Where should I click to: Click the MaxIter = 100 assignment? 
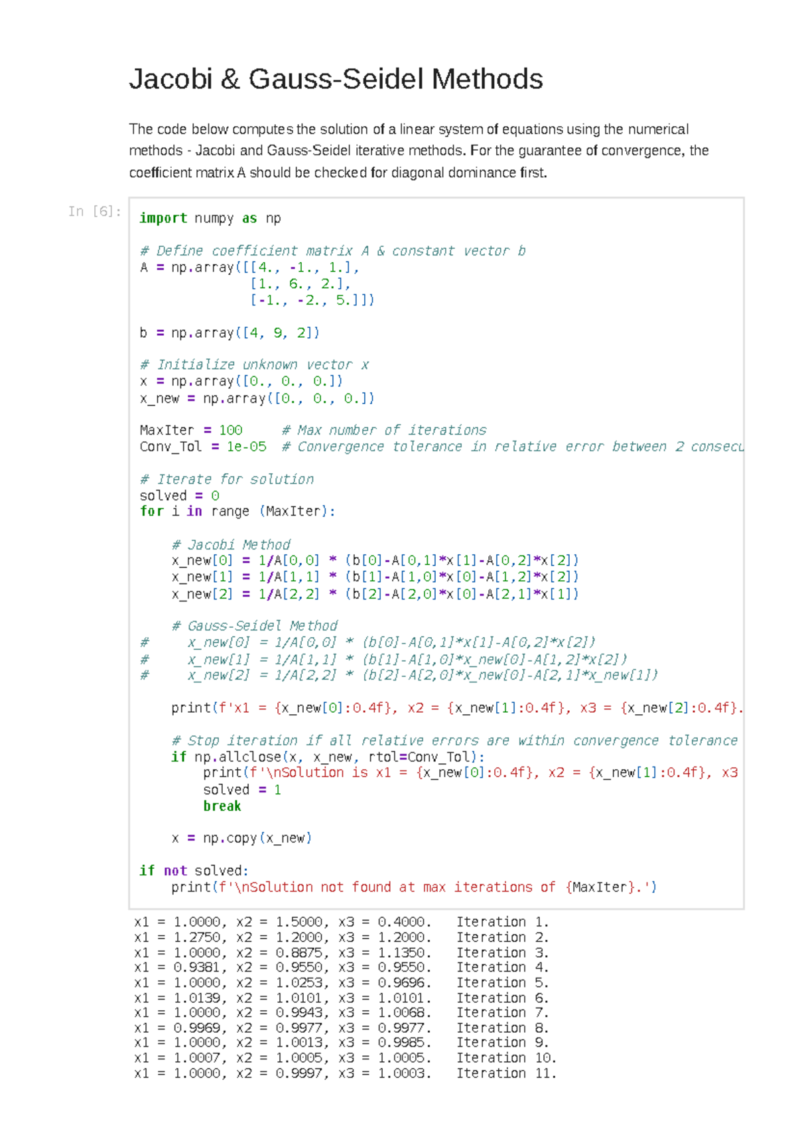point(191,430)
